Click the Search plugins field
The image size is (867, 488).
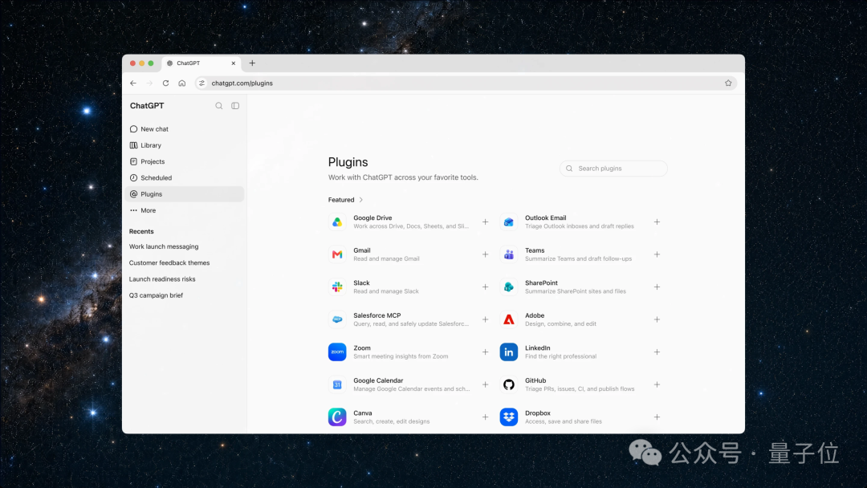coord(613,169)
